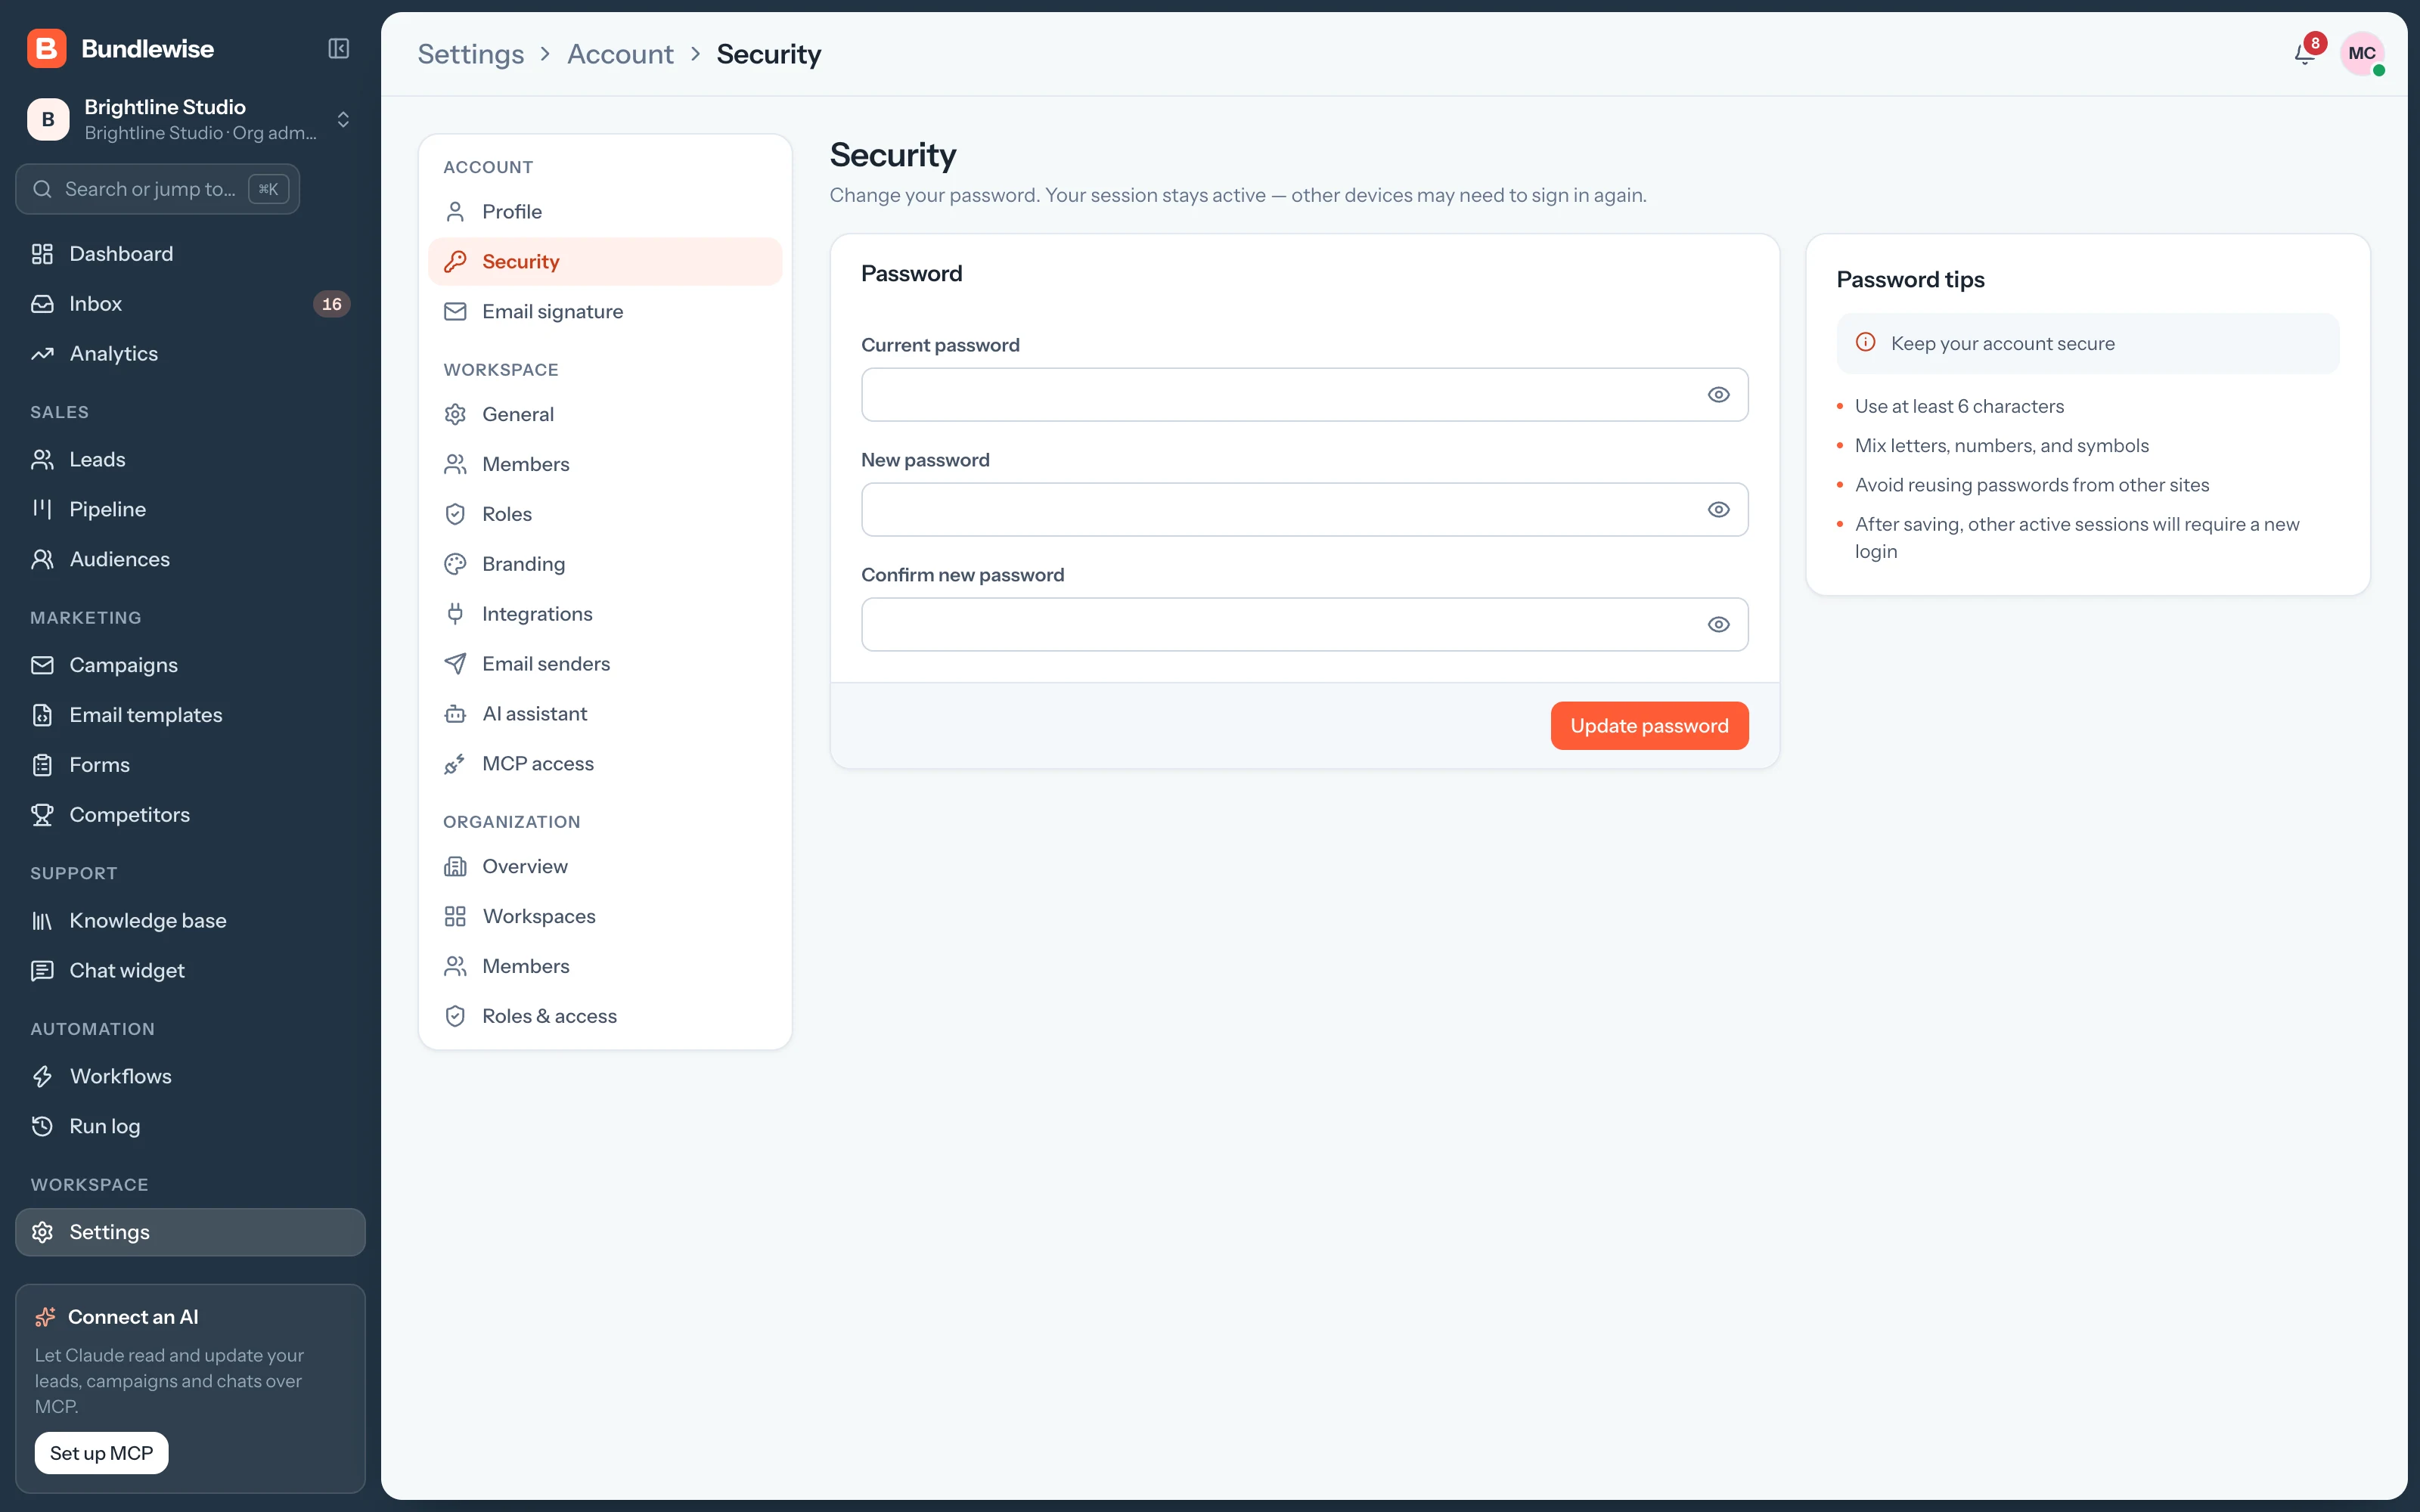Click the Dashboard grid icon in sidebar
This screenshot has width=2420, height=1512.
click(x=42, y=254)
